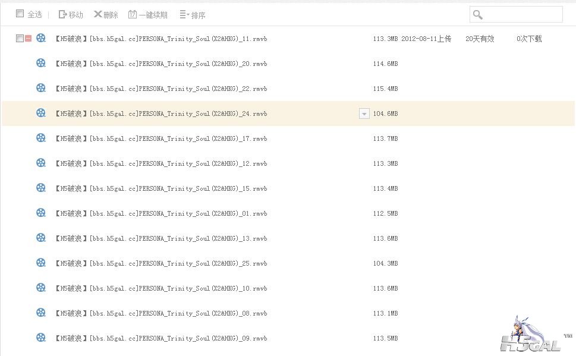
Task: Click film reel icon of _11.rmvb
Action: [x=40, y=38]
